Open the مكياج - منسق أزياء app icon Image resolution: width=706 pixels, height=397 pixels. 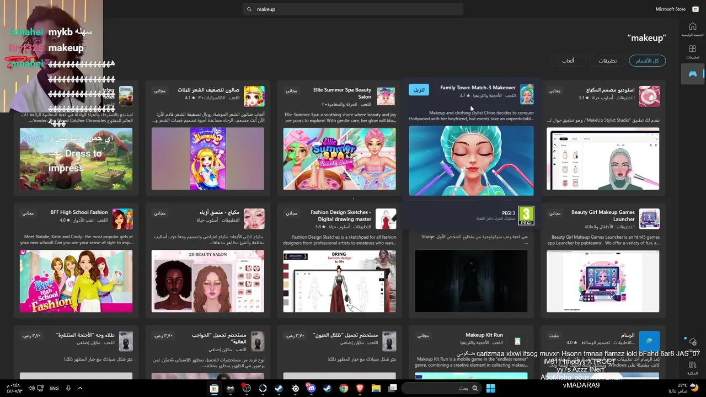tap(254, 218)
